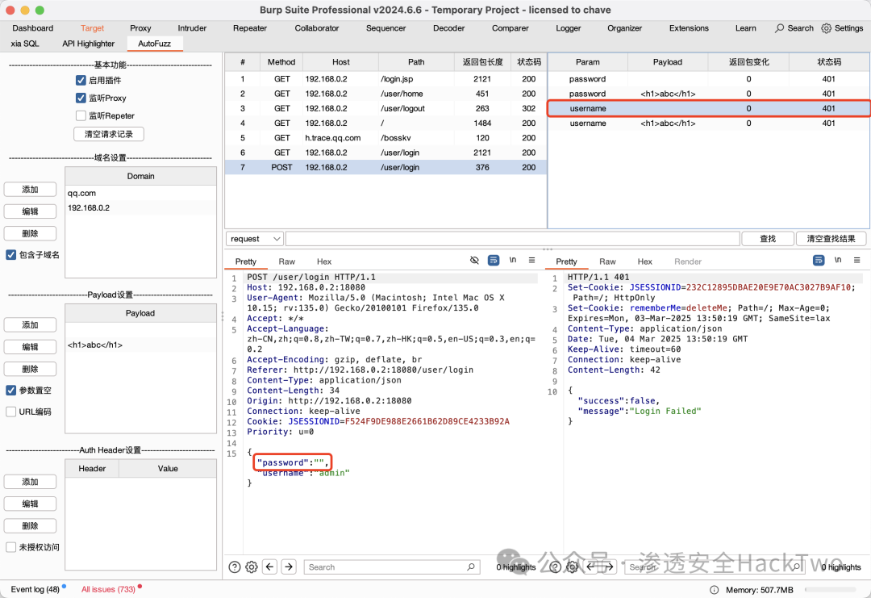
Task: Select <h1>abc</h1> in left Payload list
Action: point(140,345)
